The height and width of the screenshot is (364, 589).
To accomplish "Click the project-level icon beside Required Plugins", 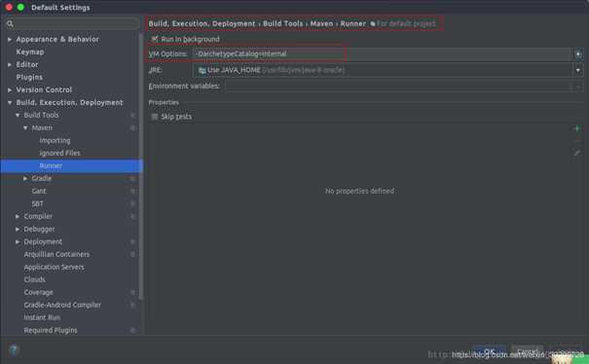I will point(132,330).
